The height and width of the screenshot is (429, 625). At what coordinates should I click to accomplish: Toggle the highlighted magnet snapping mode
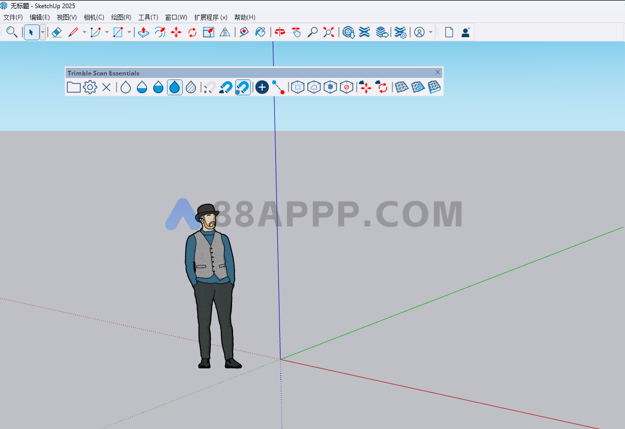[243, 87]
